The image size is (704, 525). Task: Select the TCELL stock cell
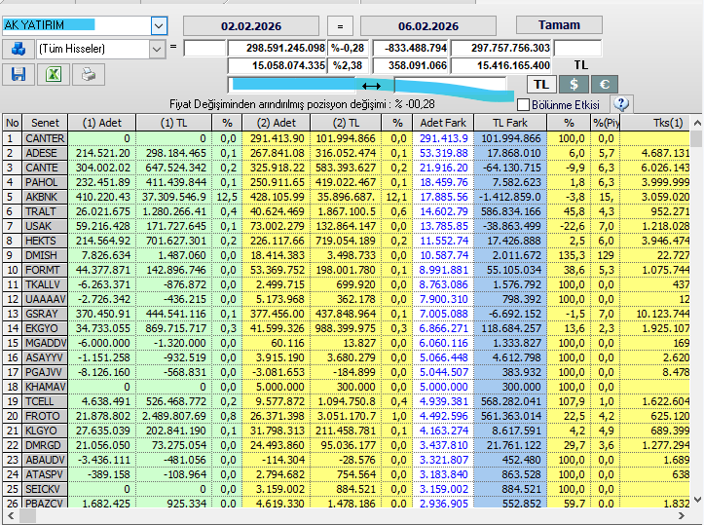click(x=45, y=401)
